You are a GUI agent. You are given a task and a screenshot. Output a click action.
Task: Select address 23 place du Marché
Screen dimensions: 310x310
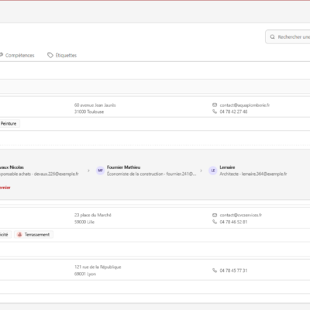click(93, 215)
